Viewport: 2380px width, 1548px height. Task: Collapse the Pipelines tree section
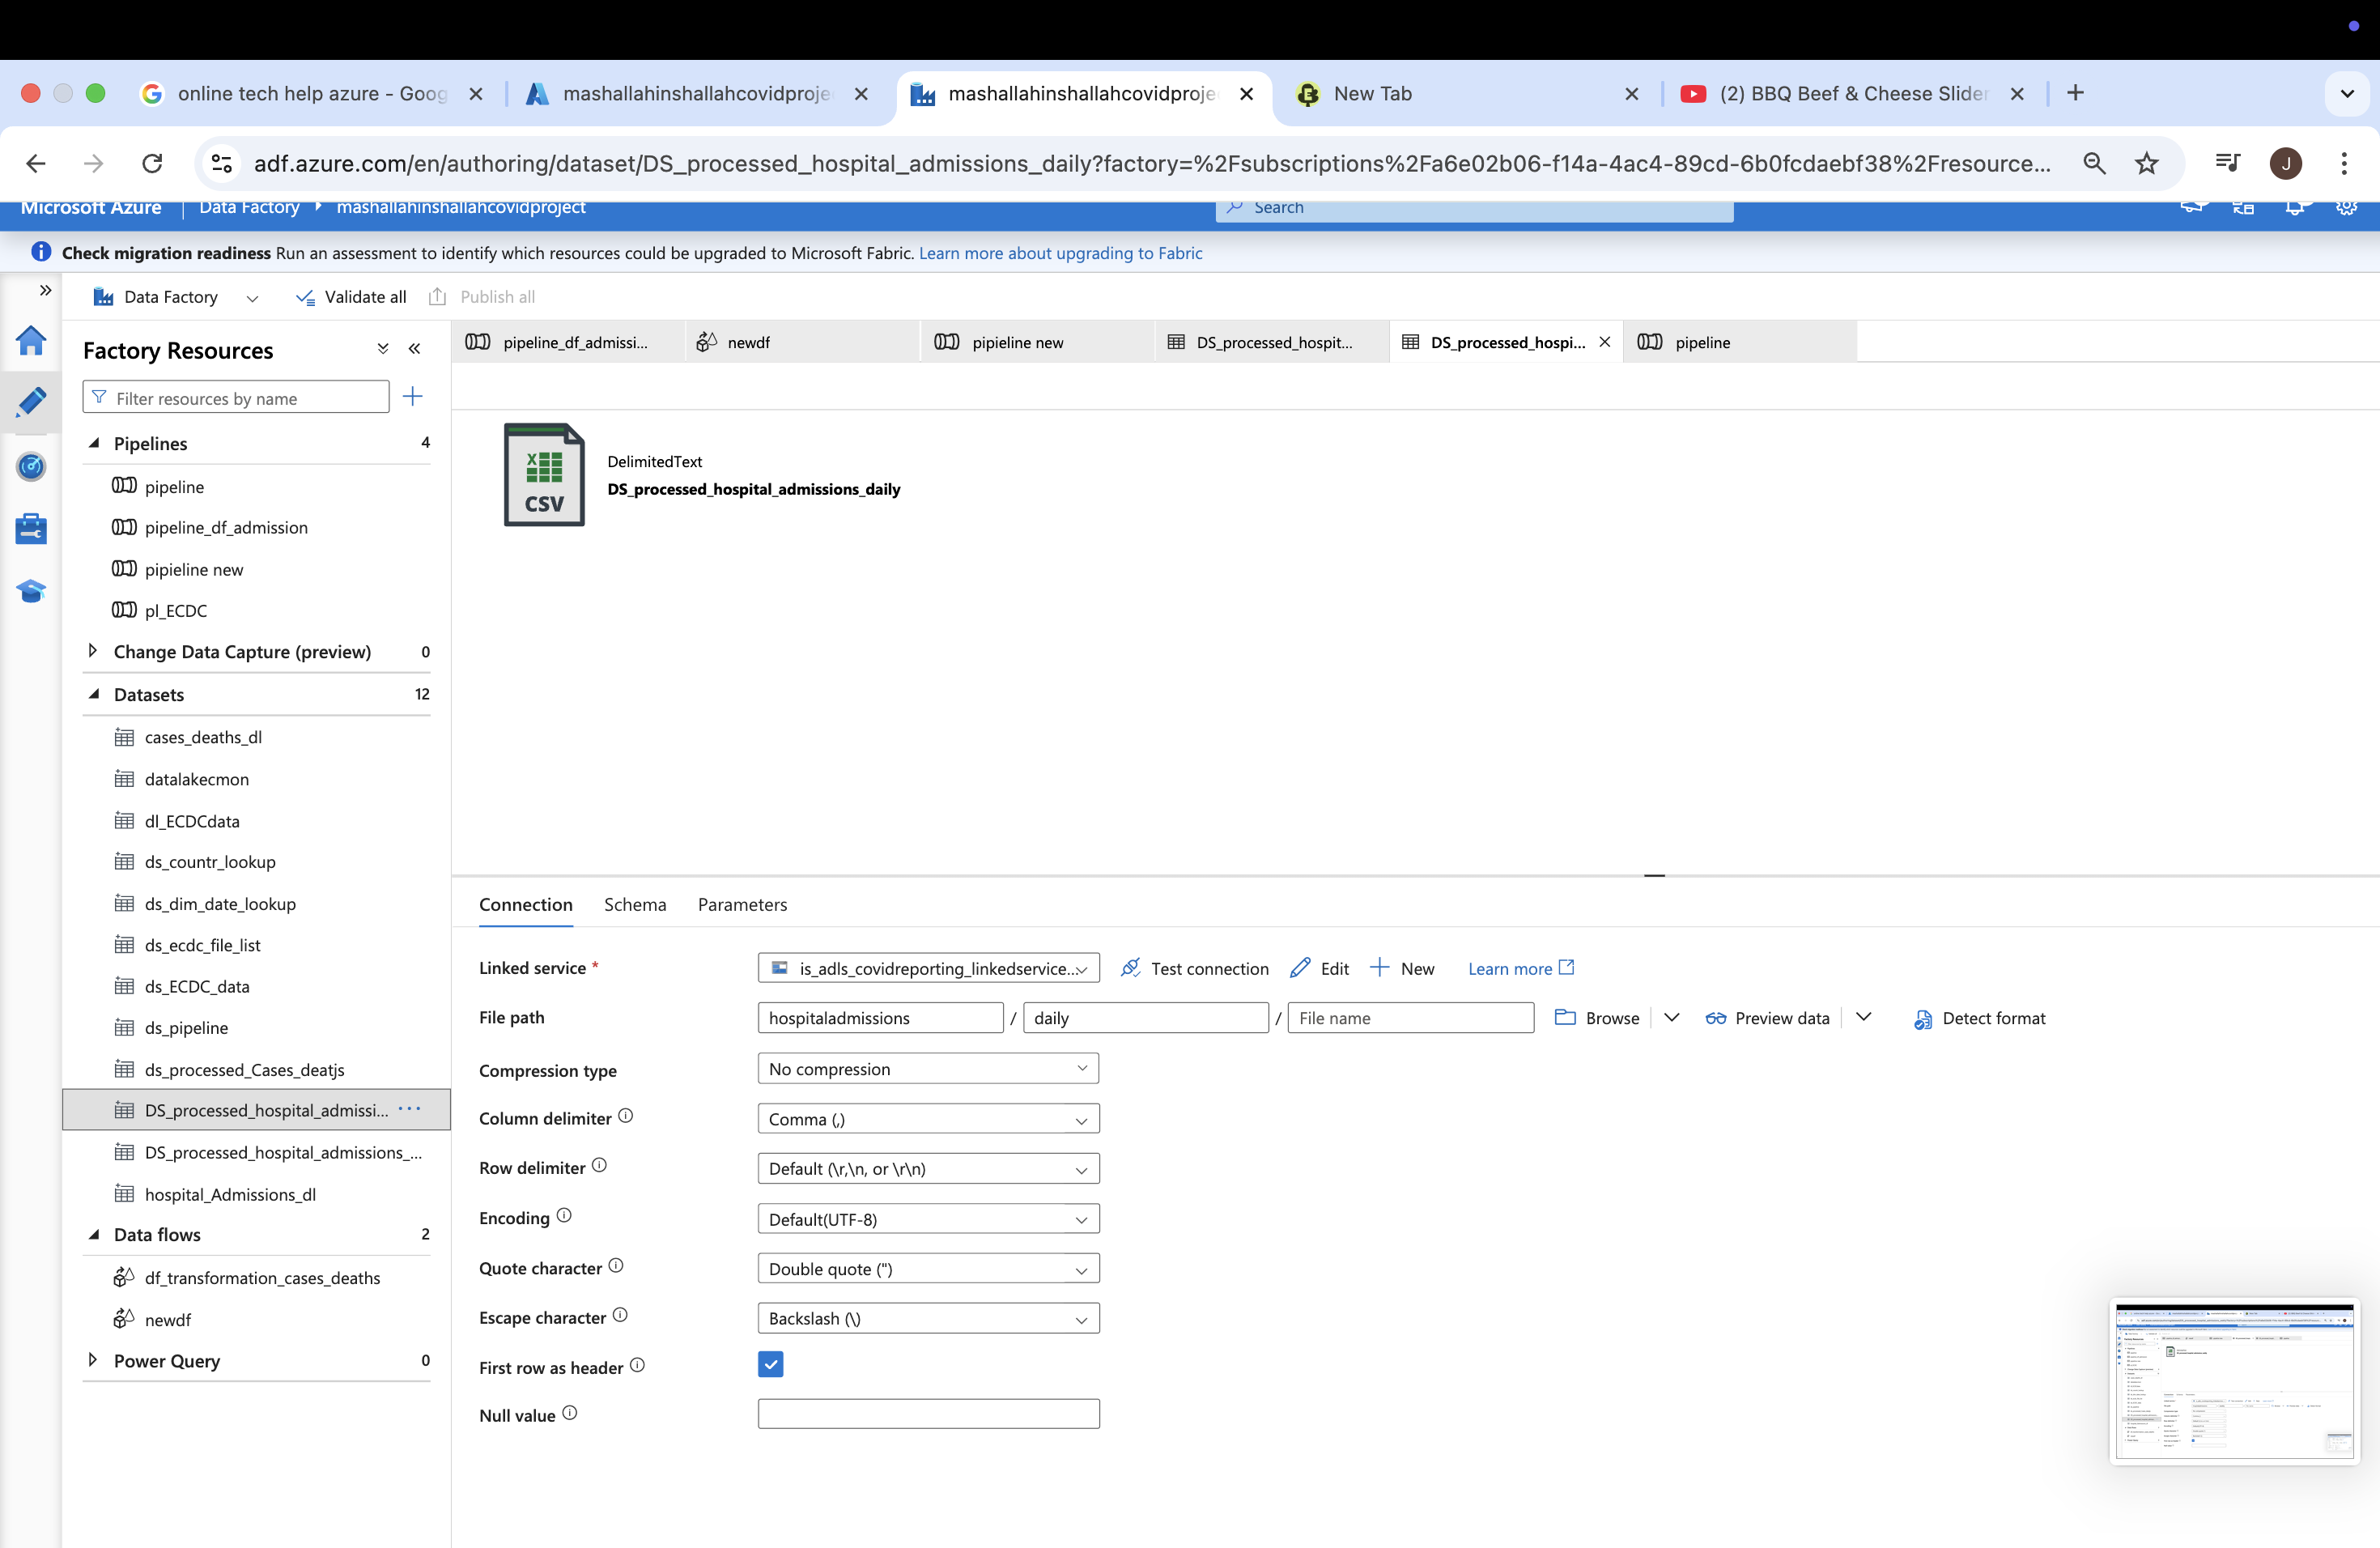[x=94, y=443]
